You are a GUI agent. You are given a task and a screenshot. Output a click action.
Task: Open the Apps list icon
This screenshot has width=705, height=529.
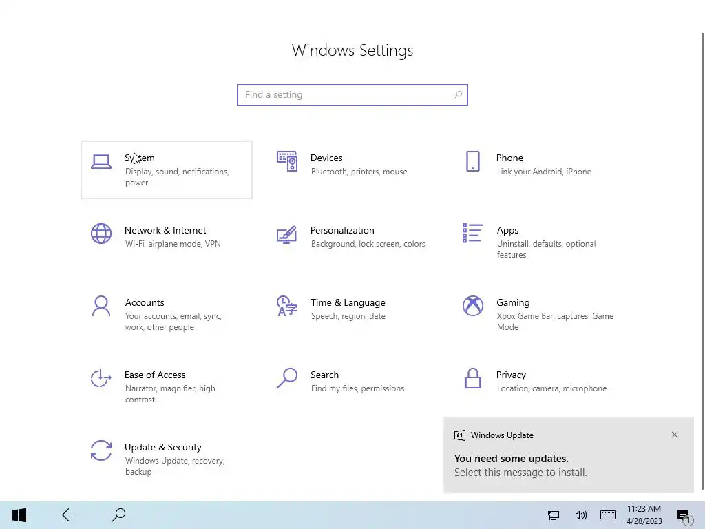point(472,233)
